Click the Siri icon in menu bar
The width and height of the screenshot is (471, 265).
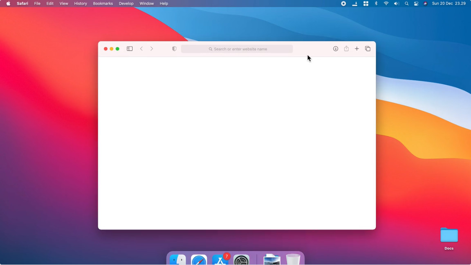coord(425,4)
